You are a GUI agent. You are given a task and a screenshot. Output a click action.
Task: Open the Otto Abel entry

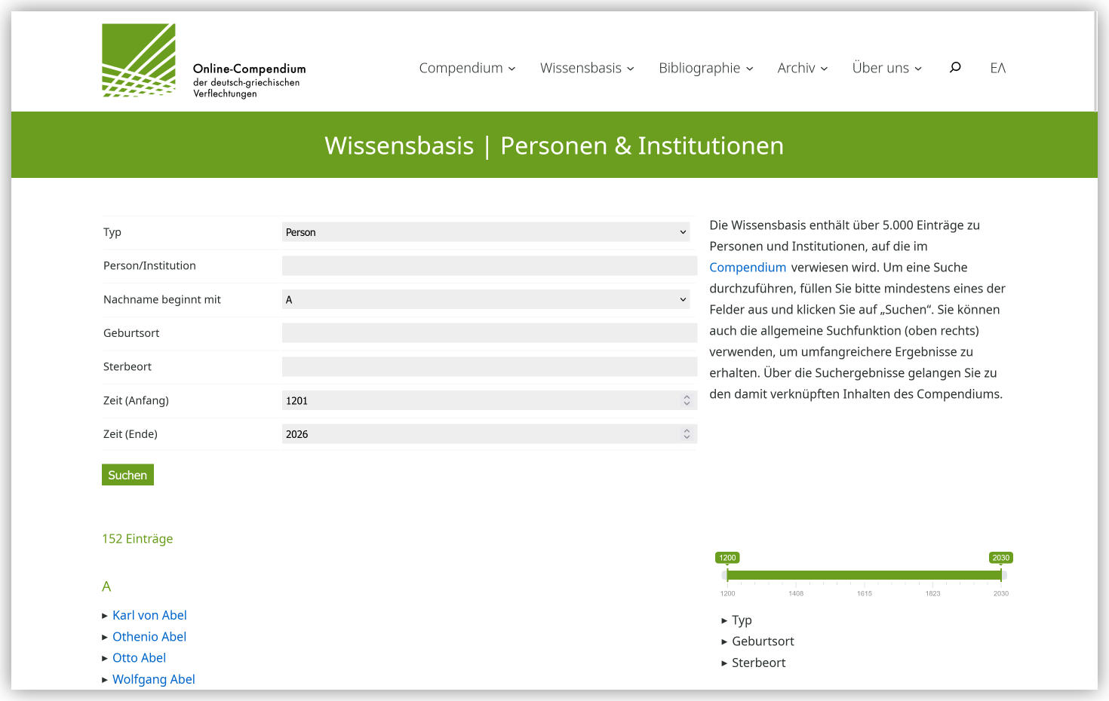139,658
